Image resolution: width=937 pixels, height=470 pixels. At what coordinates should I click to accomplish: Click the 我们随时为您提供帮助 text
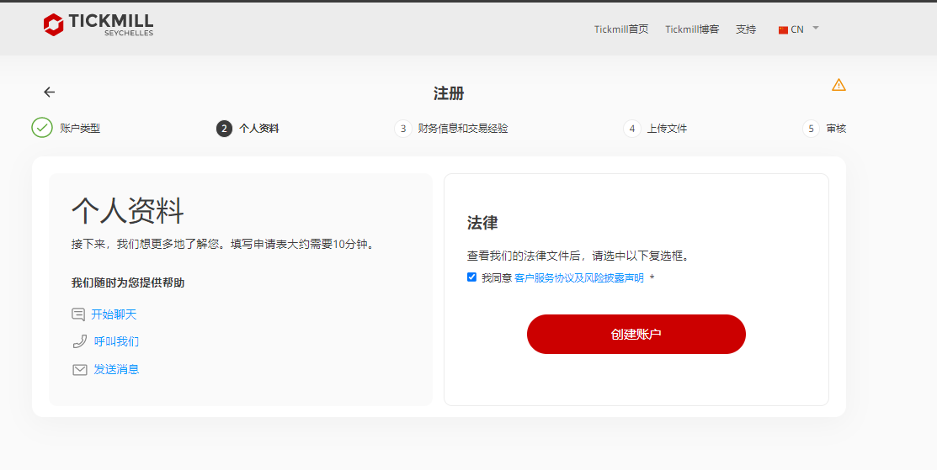point(128,283)
